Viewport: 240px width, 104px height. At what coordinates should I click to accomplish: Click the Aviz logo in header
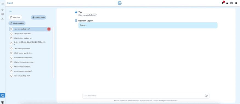(120, 3)
